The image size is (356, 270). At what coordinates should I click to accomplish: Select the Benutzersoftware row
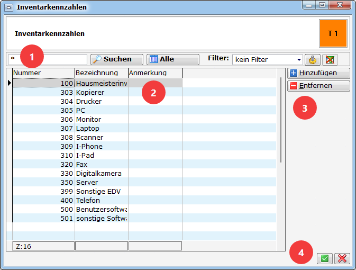[144, 209]
